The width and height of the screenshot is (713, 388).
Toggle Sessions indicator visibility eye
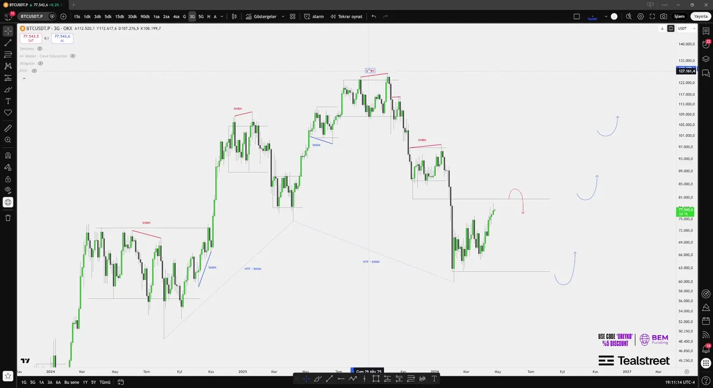(x=39, y=48)
